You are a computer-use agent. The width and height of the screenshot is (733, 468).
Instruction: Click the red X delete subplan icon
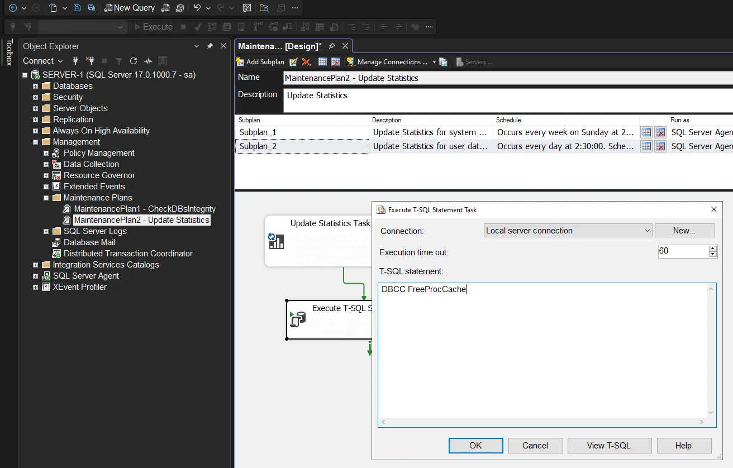pos(306,62)
